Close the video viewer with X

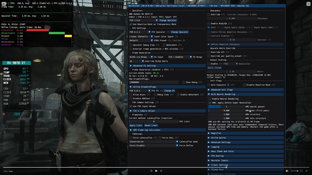tap(308, 4)
